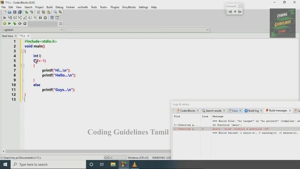Click the Redo toolbar icon
Viewport: 300px width, 169px height.
coord(31,12)
